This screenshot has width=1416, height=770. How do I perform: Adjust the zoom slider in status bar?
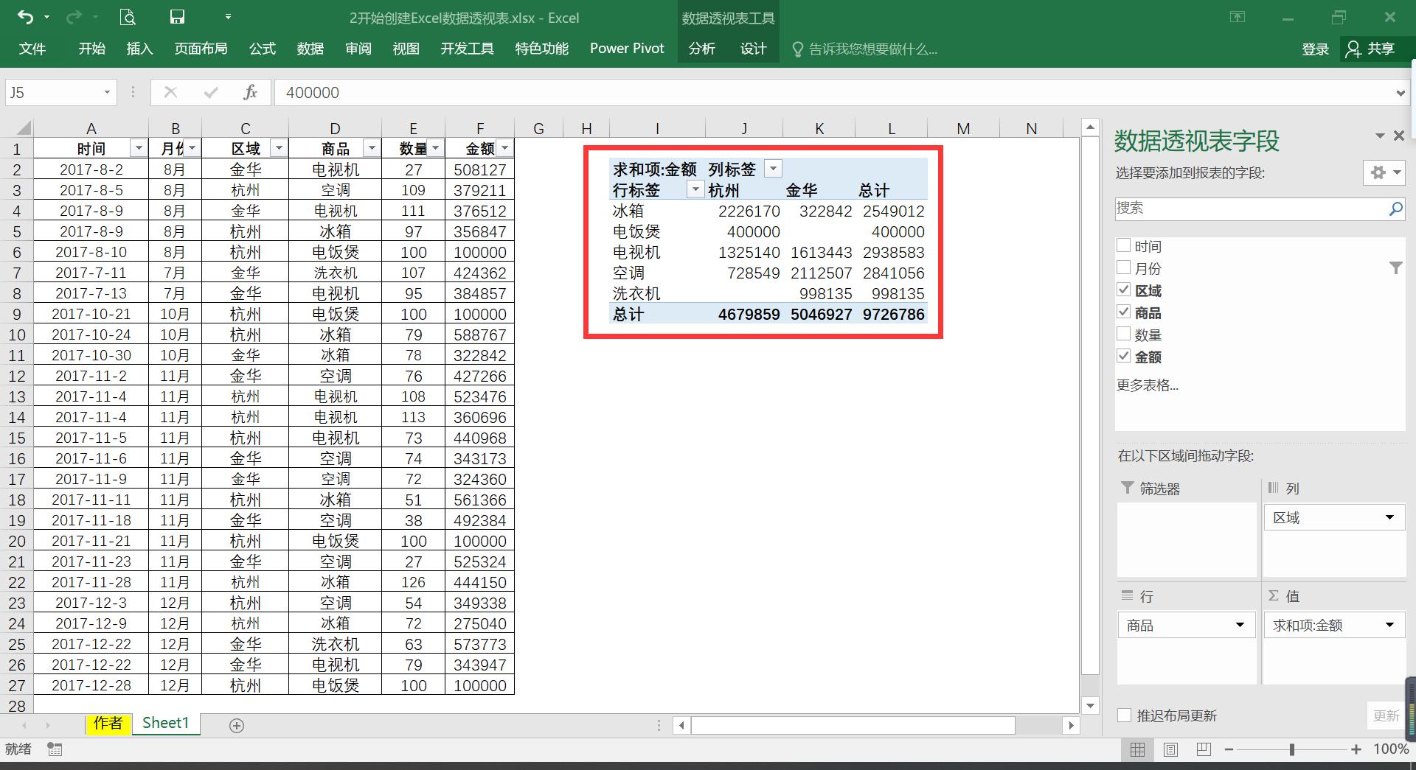(1293, 749)
